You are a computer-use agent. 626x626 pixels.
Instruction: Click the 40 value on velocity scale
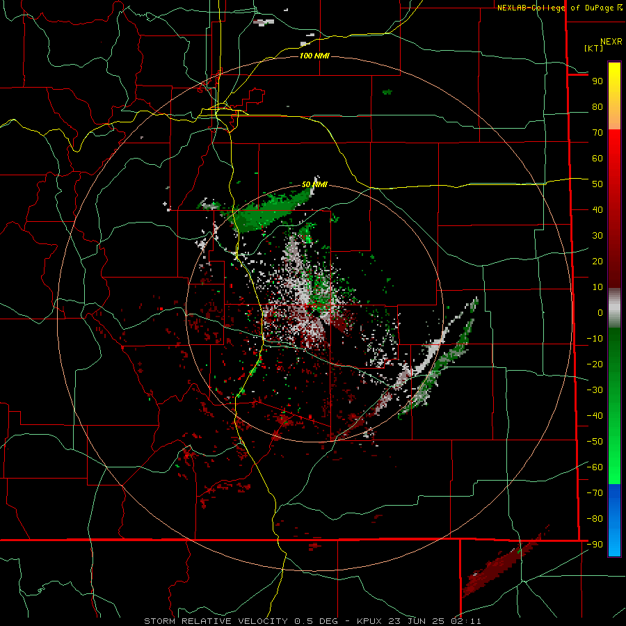597,209
